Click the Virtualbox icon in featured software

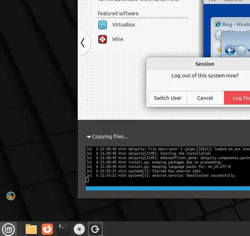click(103, 25)
